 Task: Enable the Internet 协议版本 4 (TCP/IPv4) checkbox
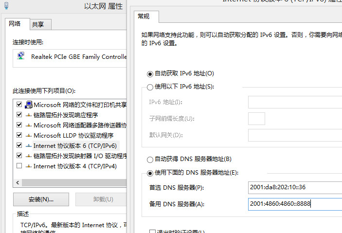click(19, 166)
